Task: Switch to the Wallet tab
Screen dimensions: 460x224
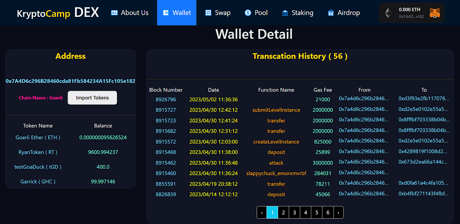Action: tap(177, 13)
